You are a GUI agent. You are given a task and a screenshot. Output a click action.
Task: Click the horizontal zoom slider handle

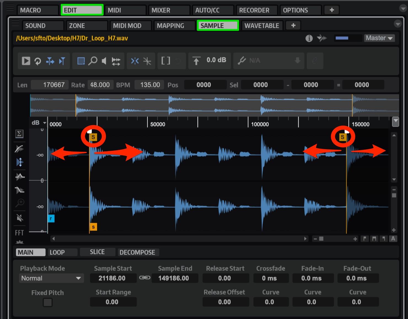click(321, 239)
